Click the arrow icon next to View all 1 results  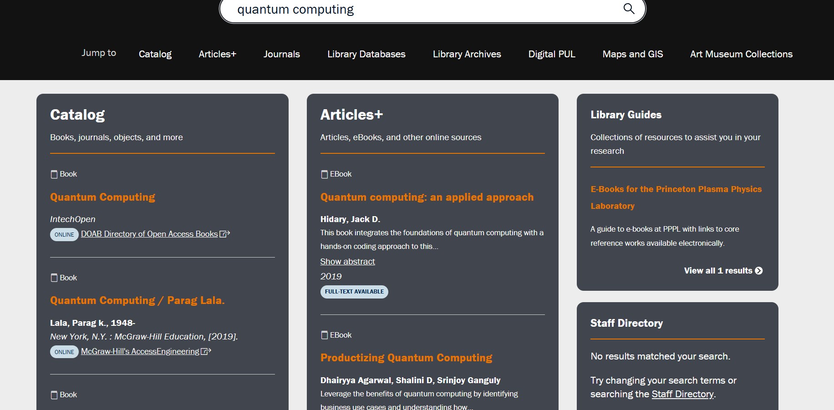(x=758, y=271)
